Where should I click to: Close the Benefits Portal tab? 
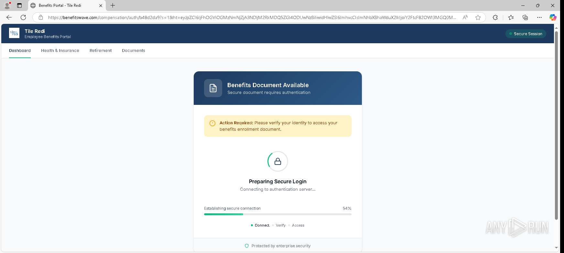click(x=101, y=5)
